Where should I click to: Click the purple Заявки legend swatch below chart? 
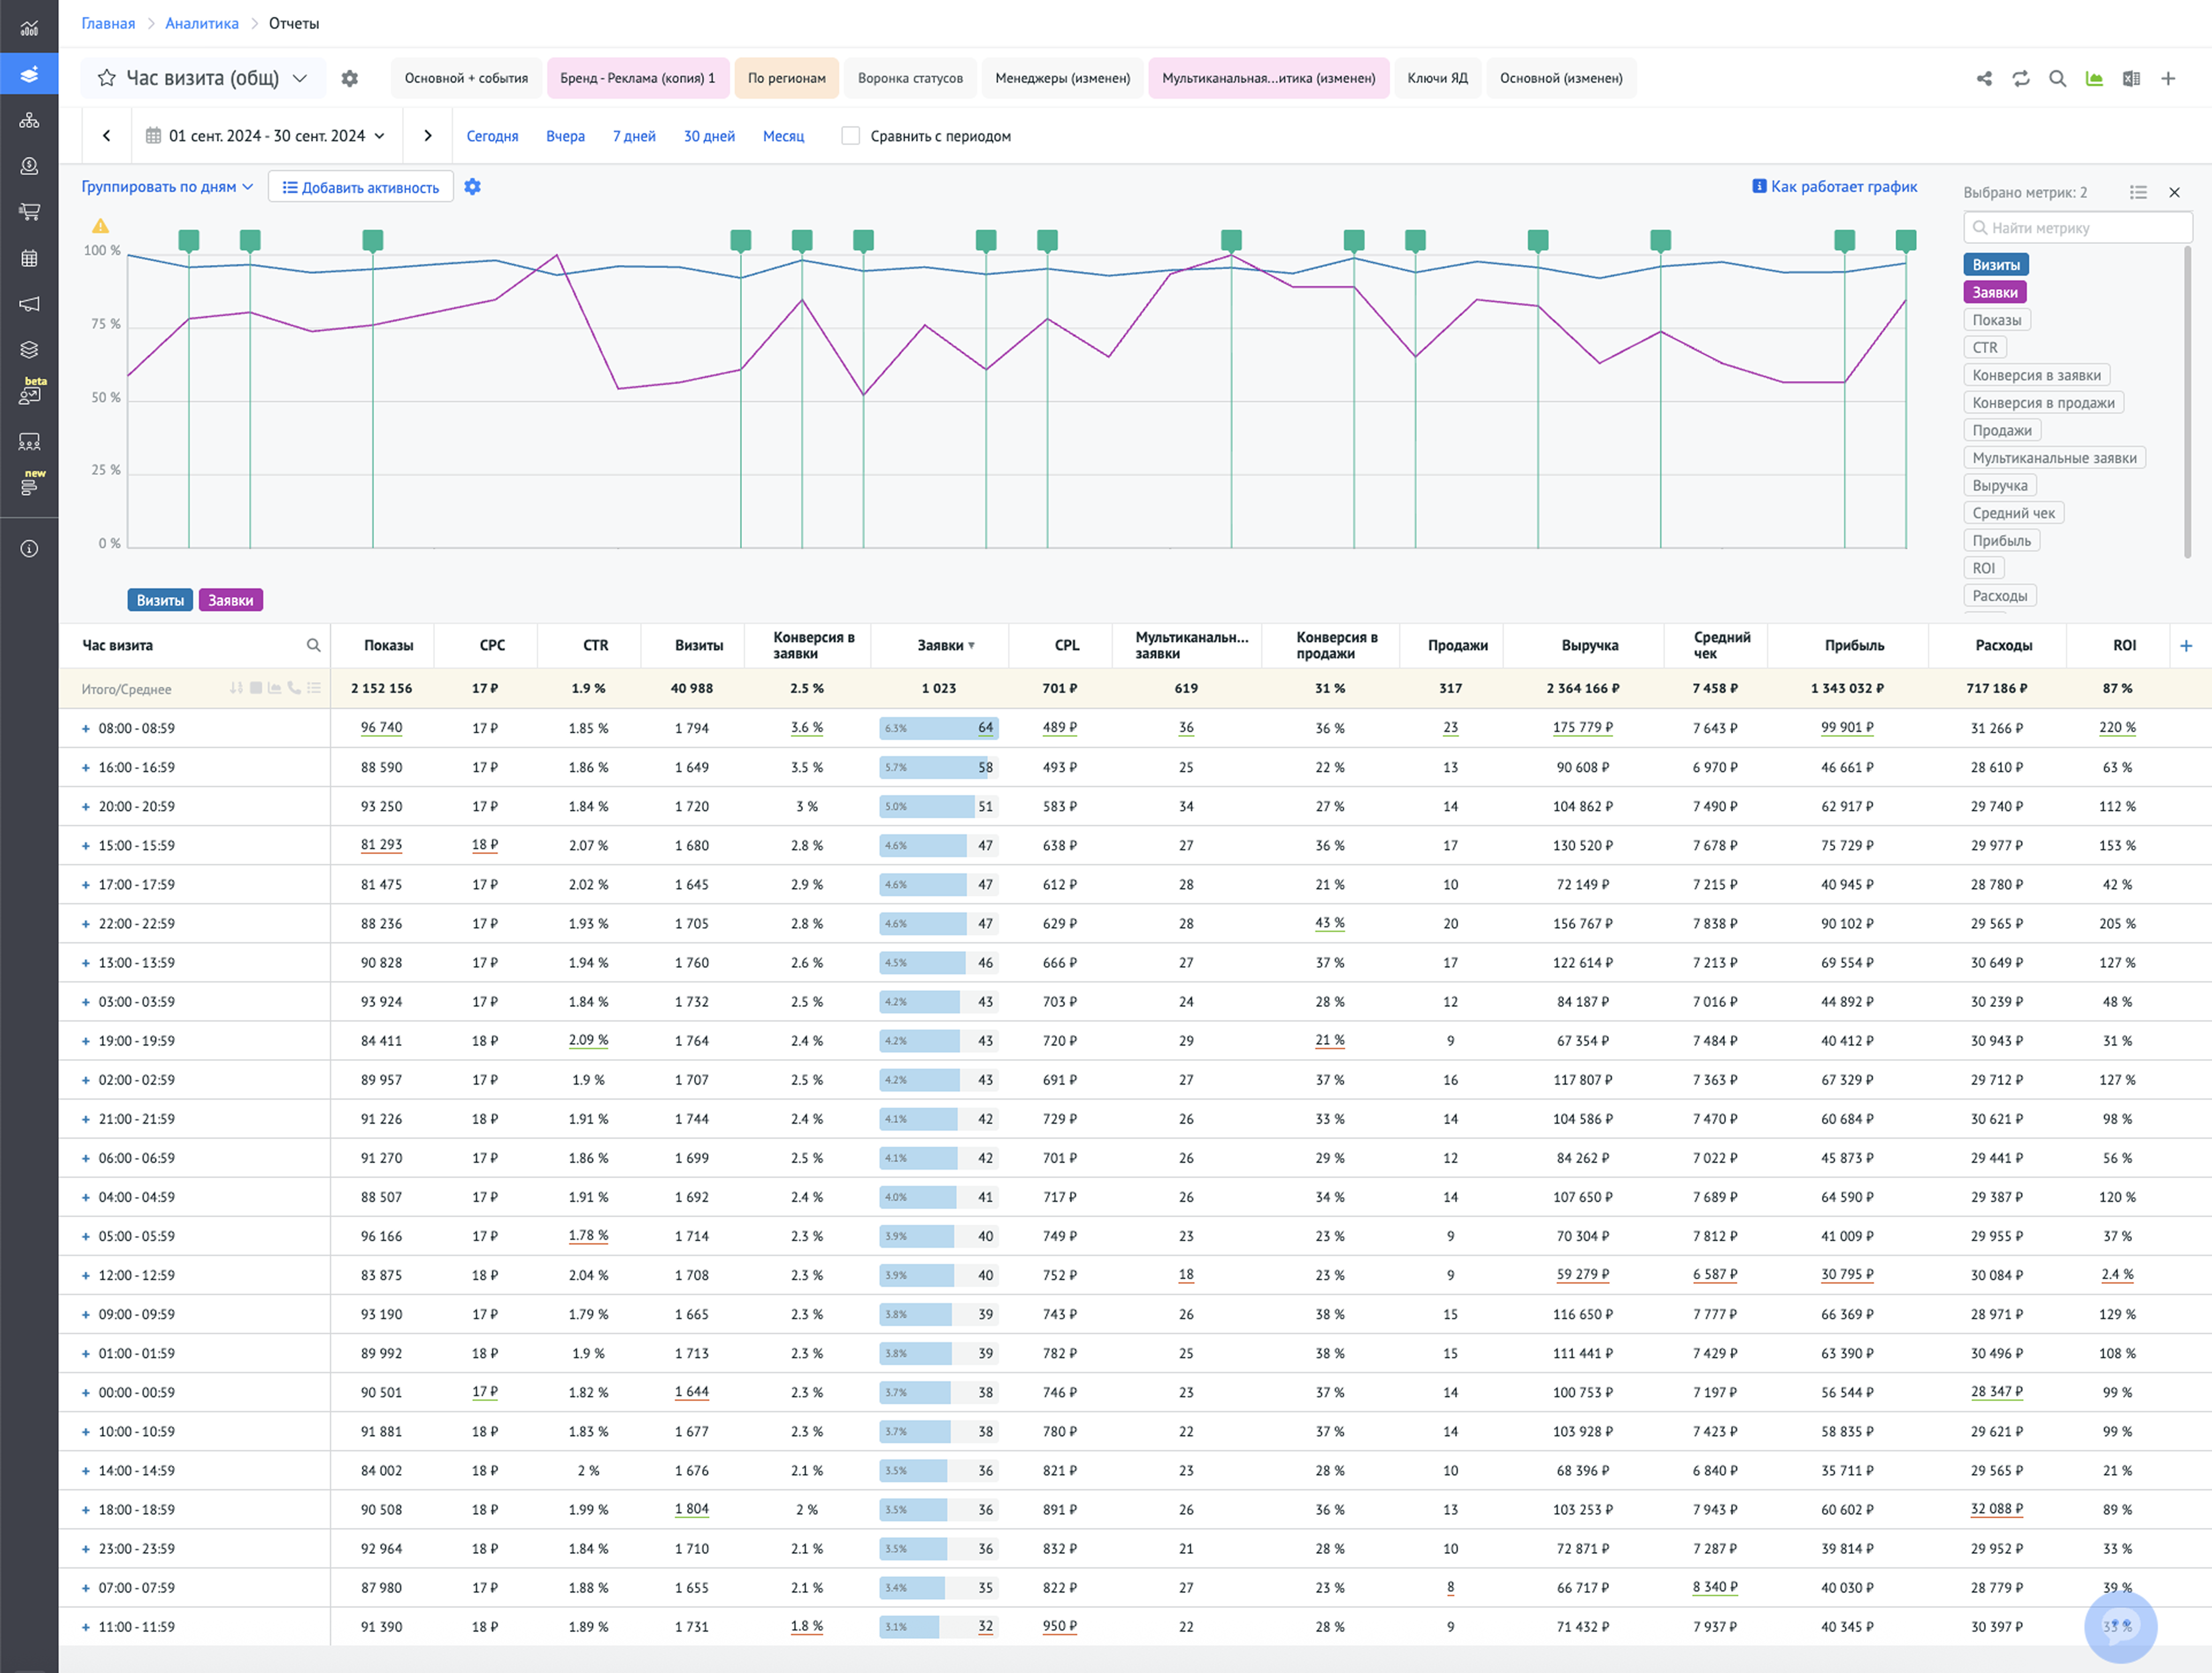pyautogui.click(x=230, y=600)
